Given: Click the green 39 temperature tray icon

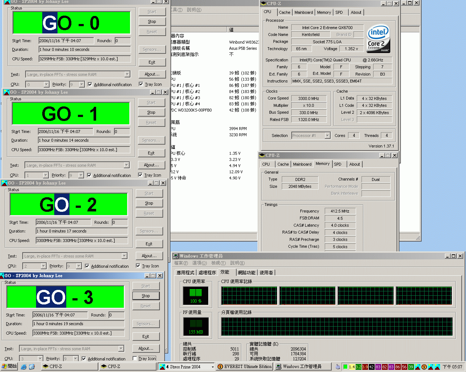Looking at the screenshot, I should (x=411, y=367).
